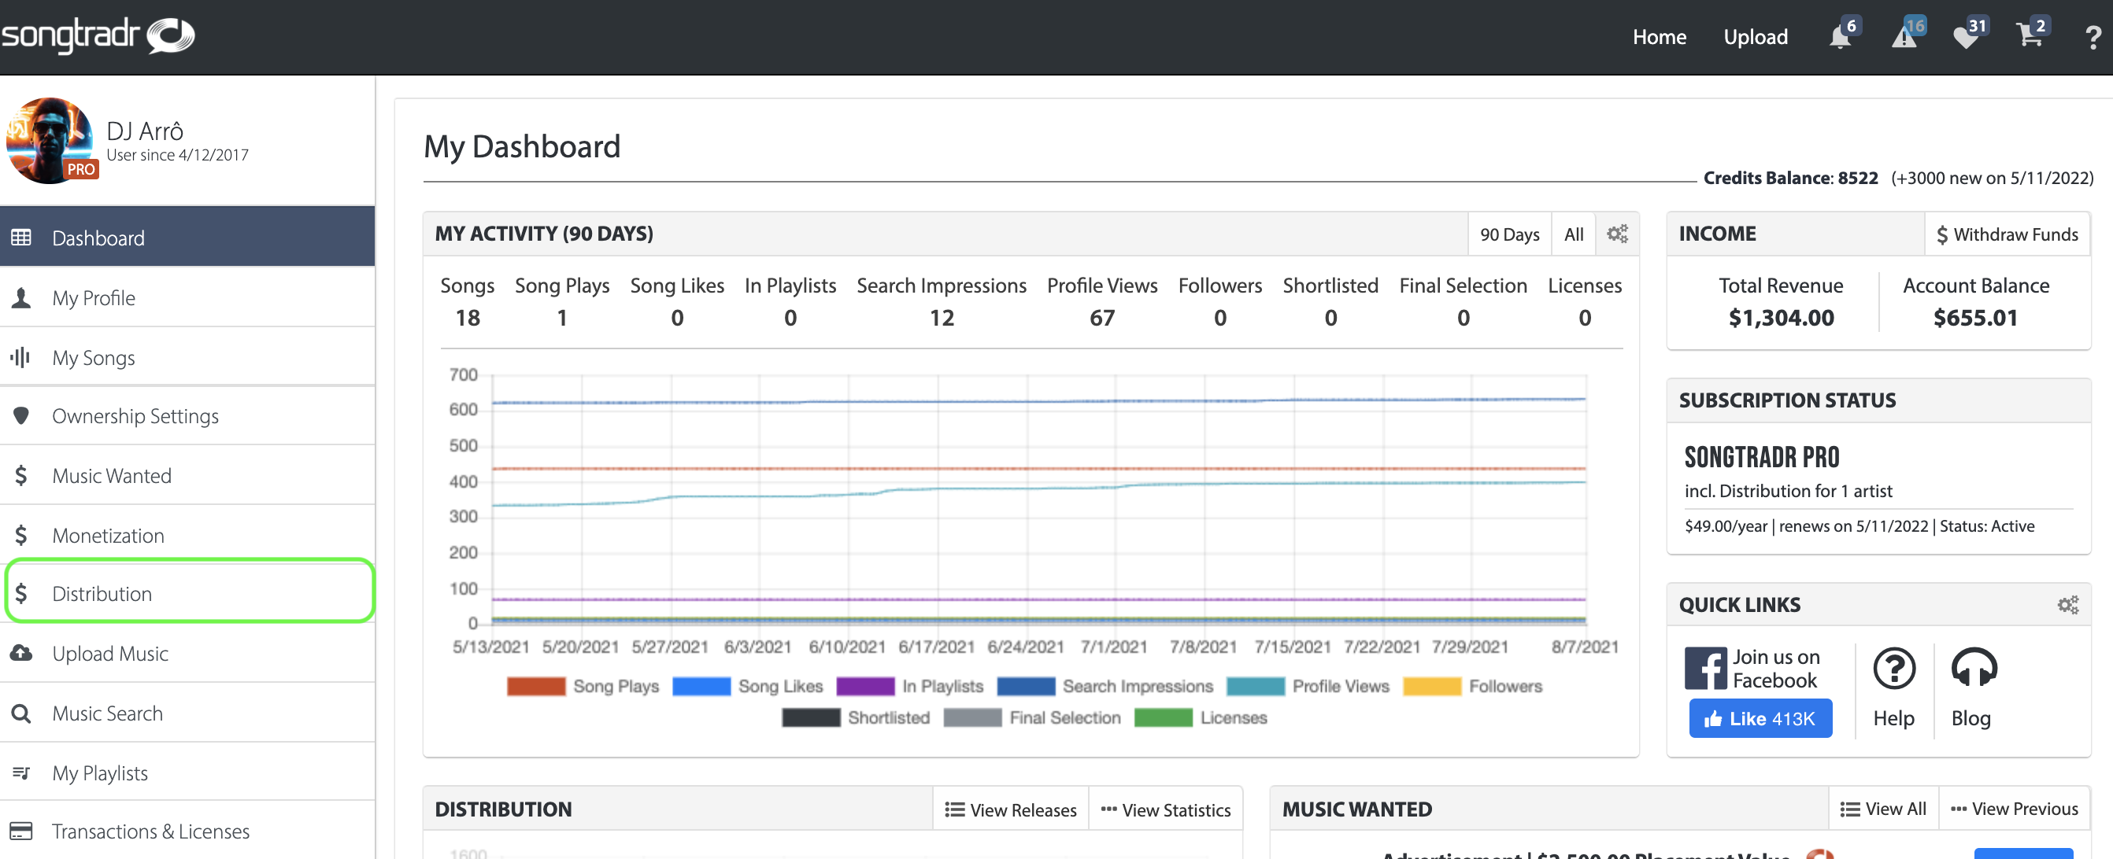Screen dimensions: 2113x859
Task: Open My Playlists page
Action: click(188, 773)
